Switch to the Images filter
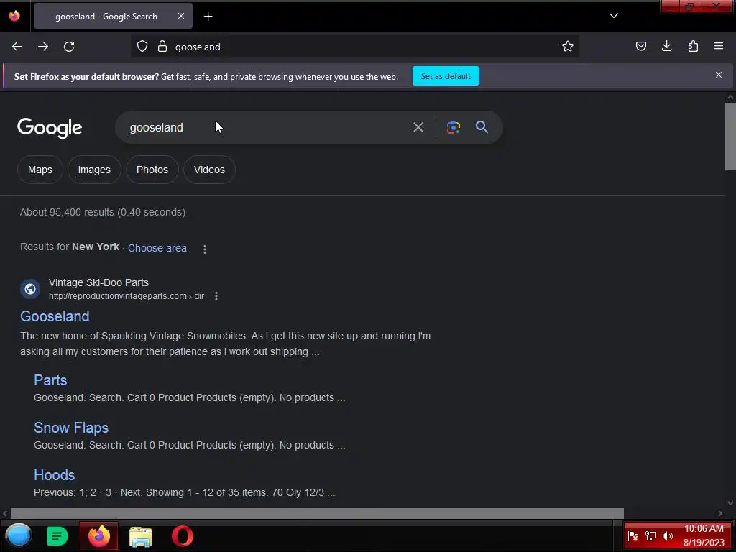 click(x=94, y=170)
